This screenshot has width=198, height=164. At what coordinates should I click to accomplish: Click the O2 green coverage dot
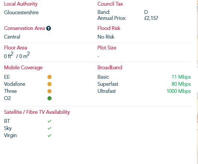click(x=49, y=98)
